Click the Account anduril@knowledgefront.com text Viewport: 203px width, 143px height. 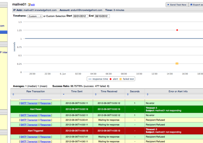[x=81, y=10]
